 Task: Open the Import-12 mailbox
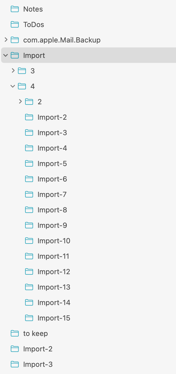click(x=54, y=272)
